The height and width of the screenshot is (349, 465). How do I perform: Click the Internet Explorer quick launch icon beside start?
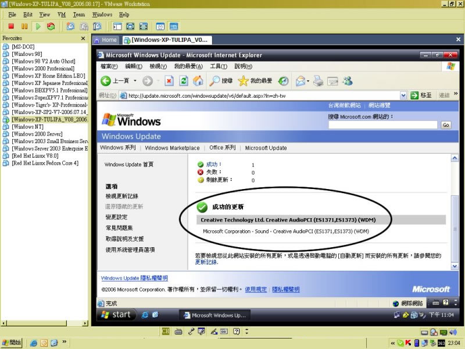(145, 315)
